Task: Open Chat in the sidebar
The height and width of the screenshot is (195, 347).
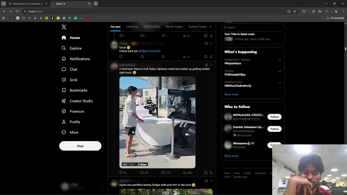Action: coord(69,69)
